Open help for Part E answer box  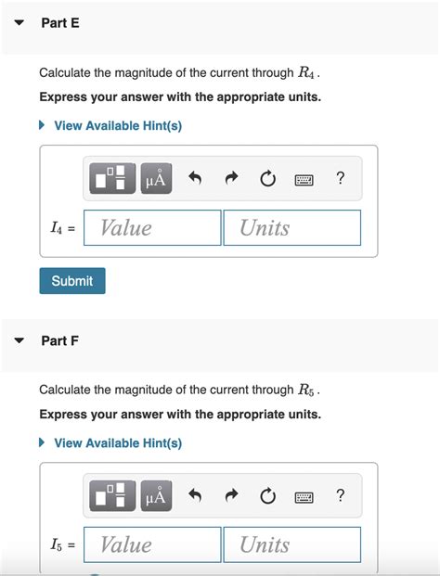(341, 178)
